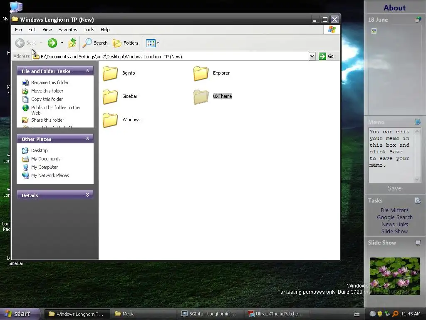Click the Windows flag logo throbber
Image resolution: width=426 pixels, height=320 pixels.
pyautogui.click(x=332, y=30)
